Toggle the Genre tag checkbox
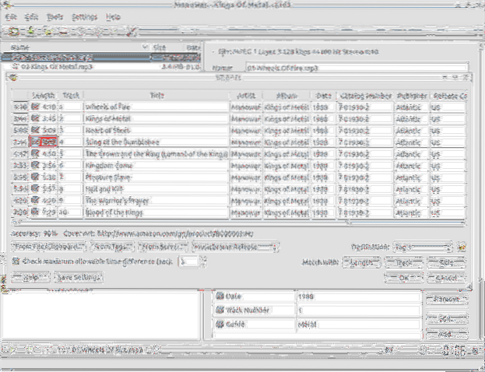Viewport: 485px width, 372px height. pos(220,324)
